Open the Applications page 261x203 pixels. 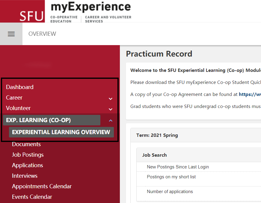[x=28, y=165]
